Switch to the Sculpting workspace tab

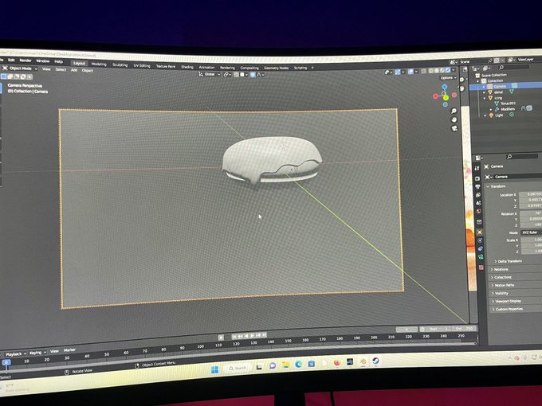(120, 65)
